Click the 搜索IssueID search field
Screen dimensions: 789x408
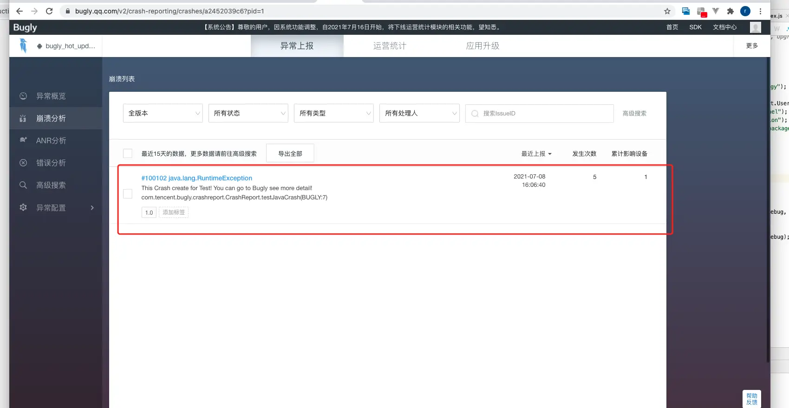coord(543,113)
